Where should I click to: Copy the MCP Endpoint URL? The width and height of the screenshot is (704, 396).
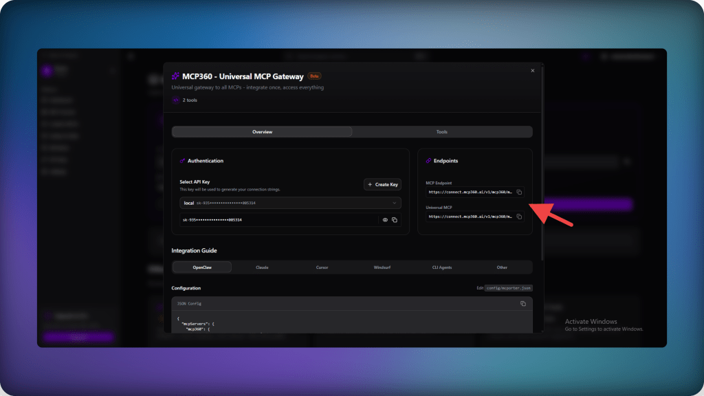click(519, 192)
